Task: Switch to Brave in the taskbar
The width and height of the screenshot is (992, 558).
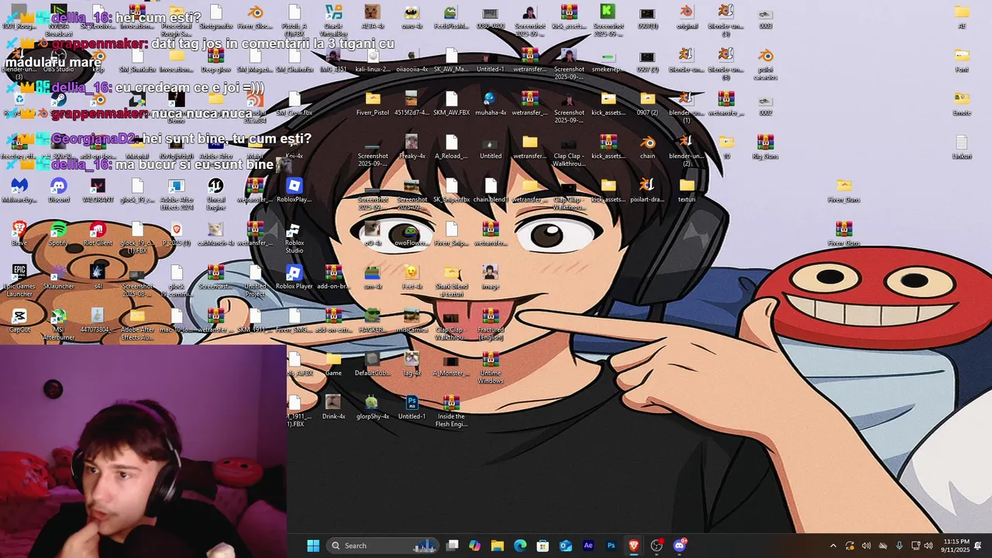Action: [634, 546]
